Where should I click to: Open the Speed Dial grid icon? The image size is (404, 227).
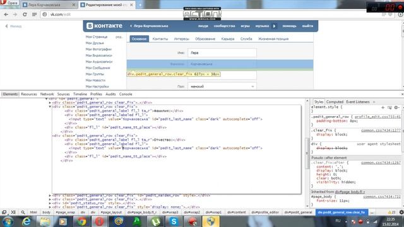point(34,15)
